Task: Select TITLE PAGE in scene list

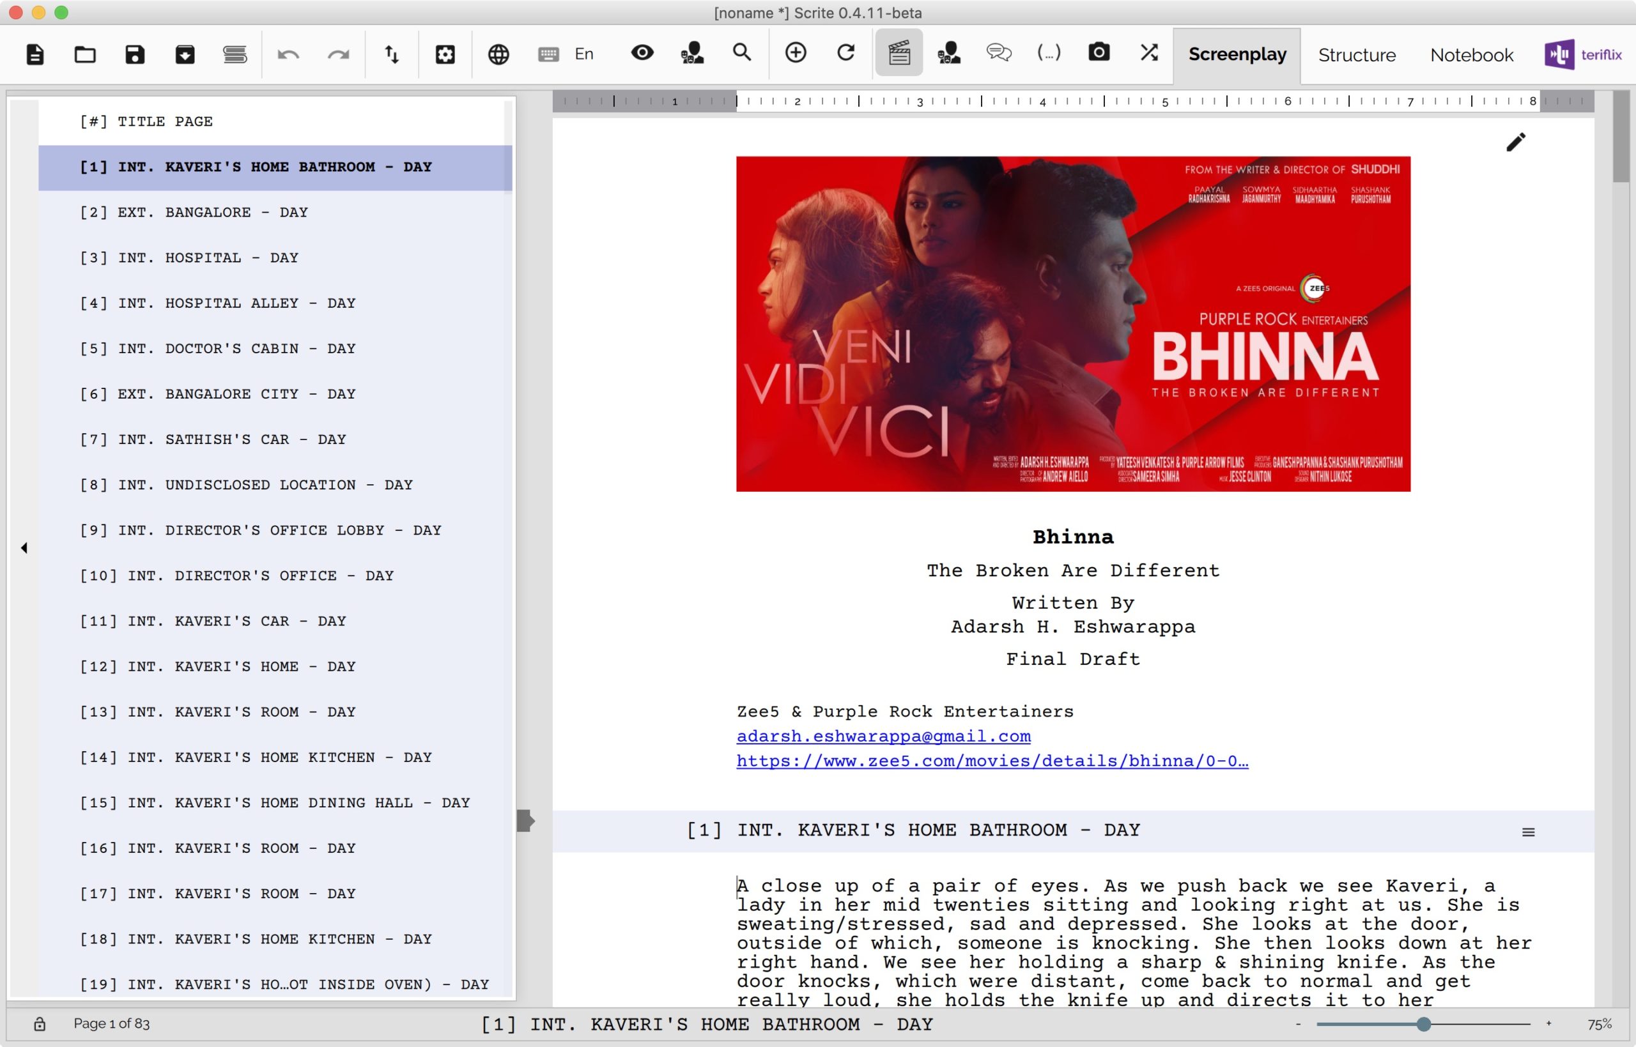Action: tap(275, 122)
